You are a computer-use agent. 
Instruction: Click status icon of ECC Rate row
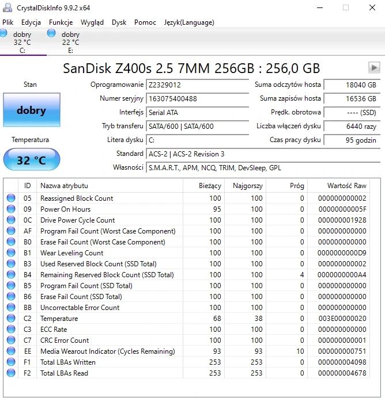pos(11,329)
